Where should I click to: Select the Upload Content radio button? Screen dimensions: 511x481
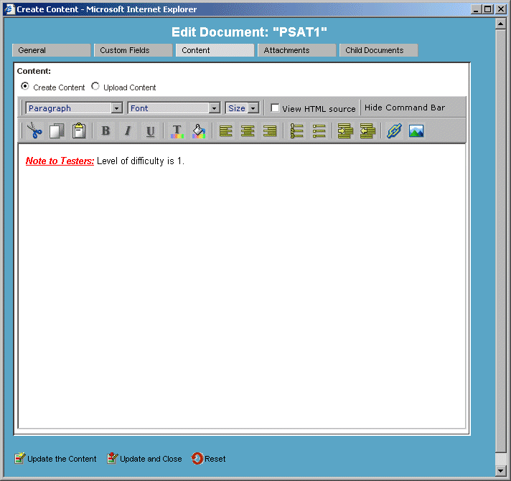[x=95, y=86]
